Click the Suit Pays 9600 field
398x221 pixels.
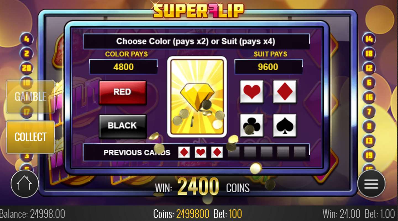268,67
